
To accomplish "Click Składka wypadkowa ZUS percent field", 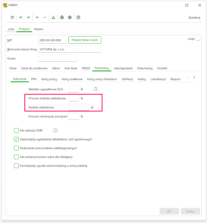I will pos(74,89).
